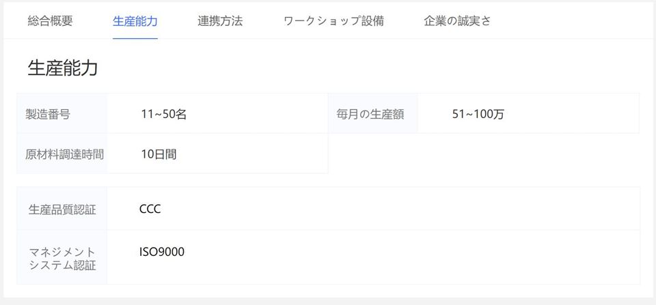Select the 生産能力 tab
This screenshot has height=305, width=656.
(135, 21)
